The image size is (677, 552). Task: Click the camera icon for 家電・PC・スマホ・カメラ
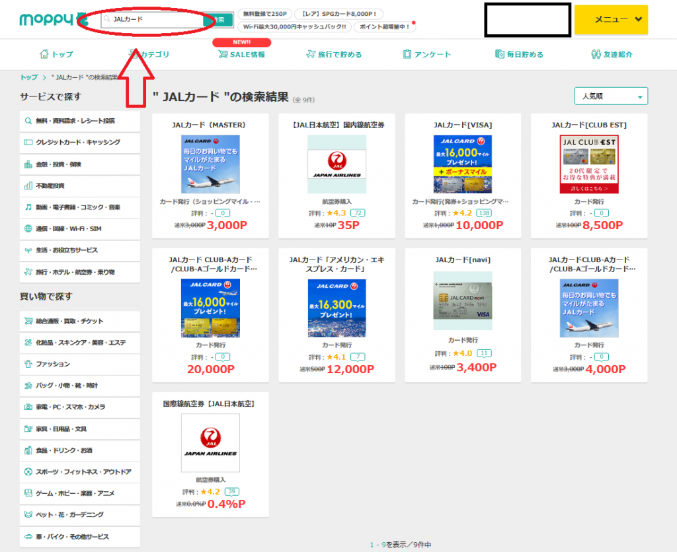[x=28, y=407]
